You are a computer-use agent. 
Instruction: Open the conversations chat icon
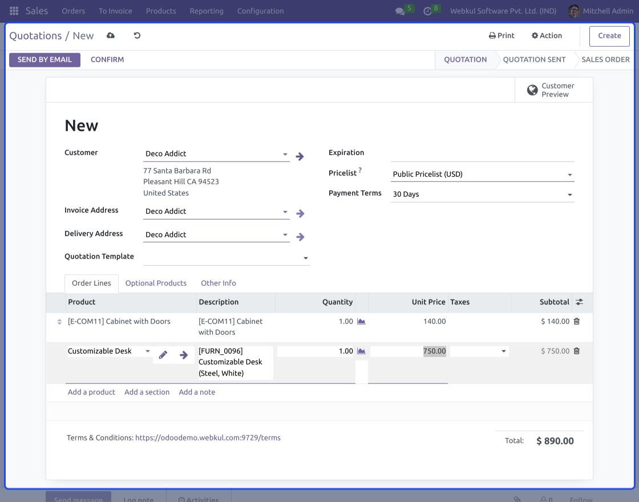(400, 11)
